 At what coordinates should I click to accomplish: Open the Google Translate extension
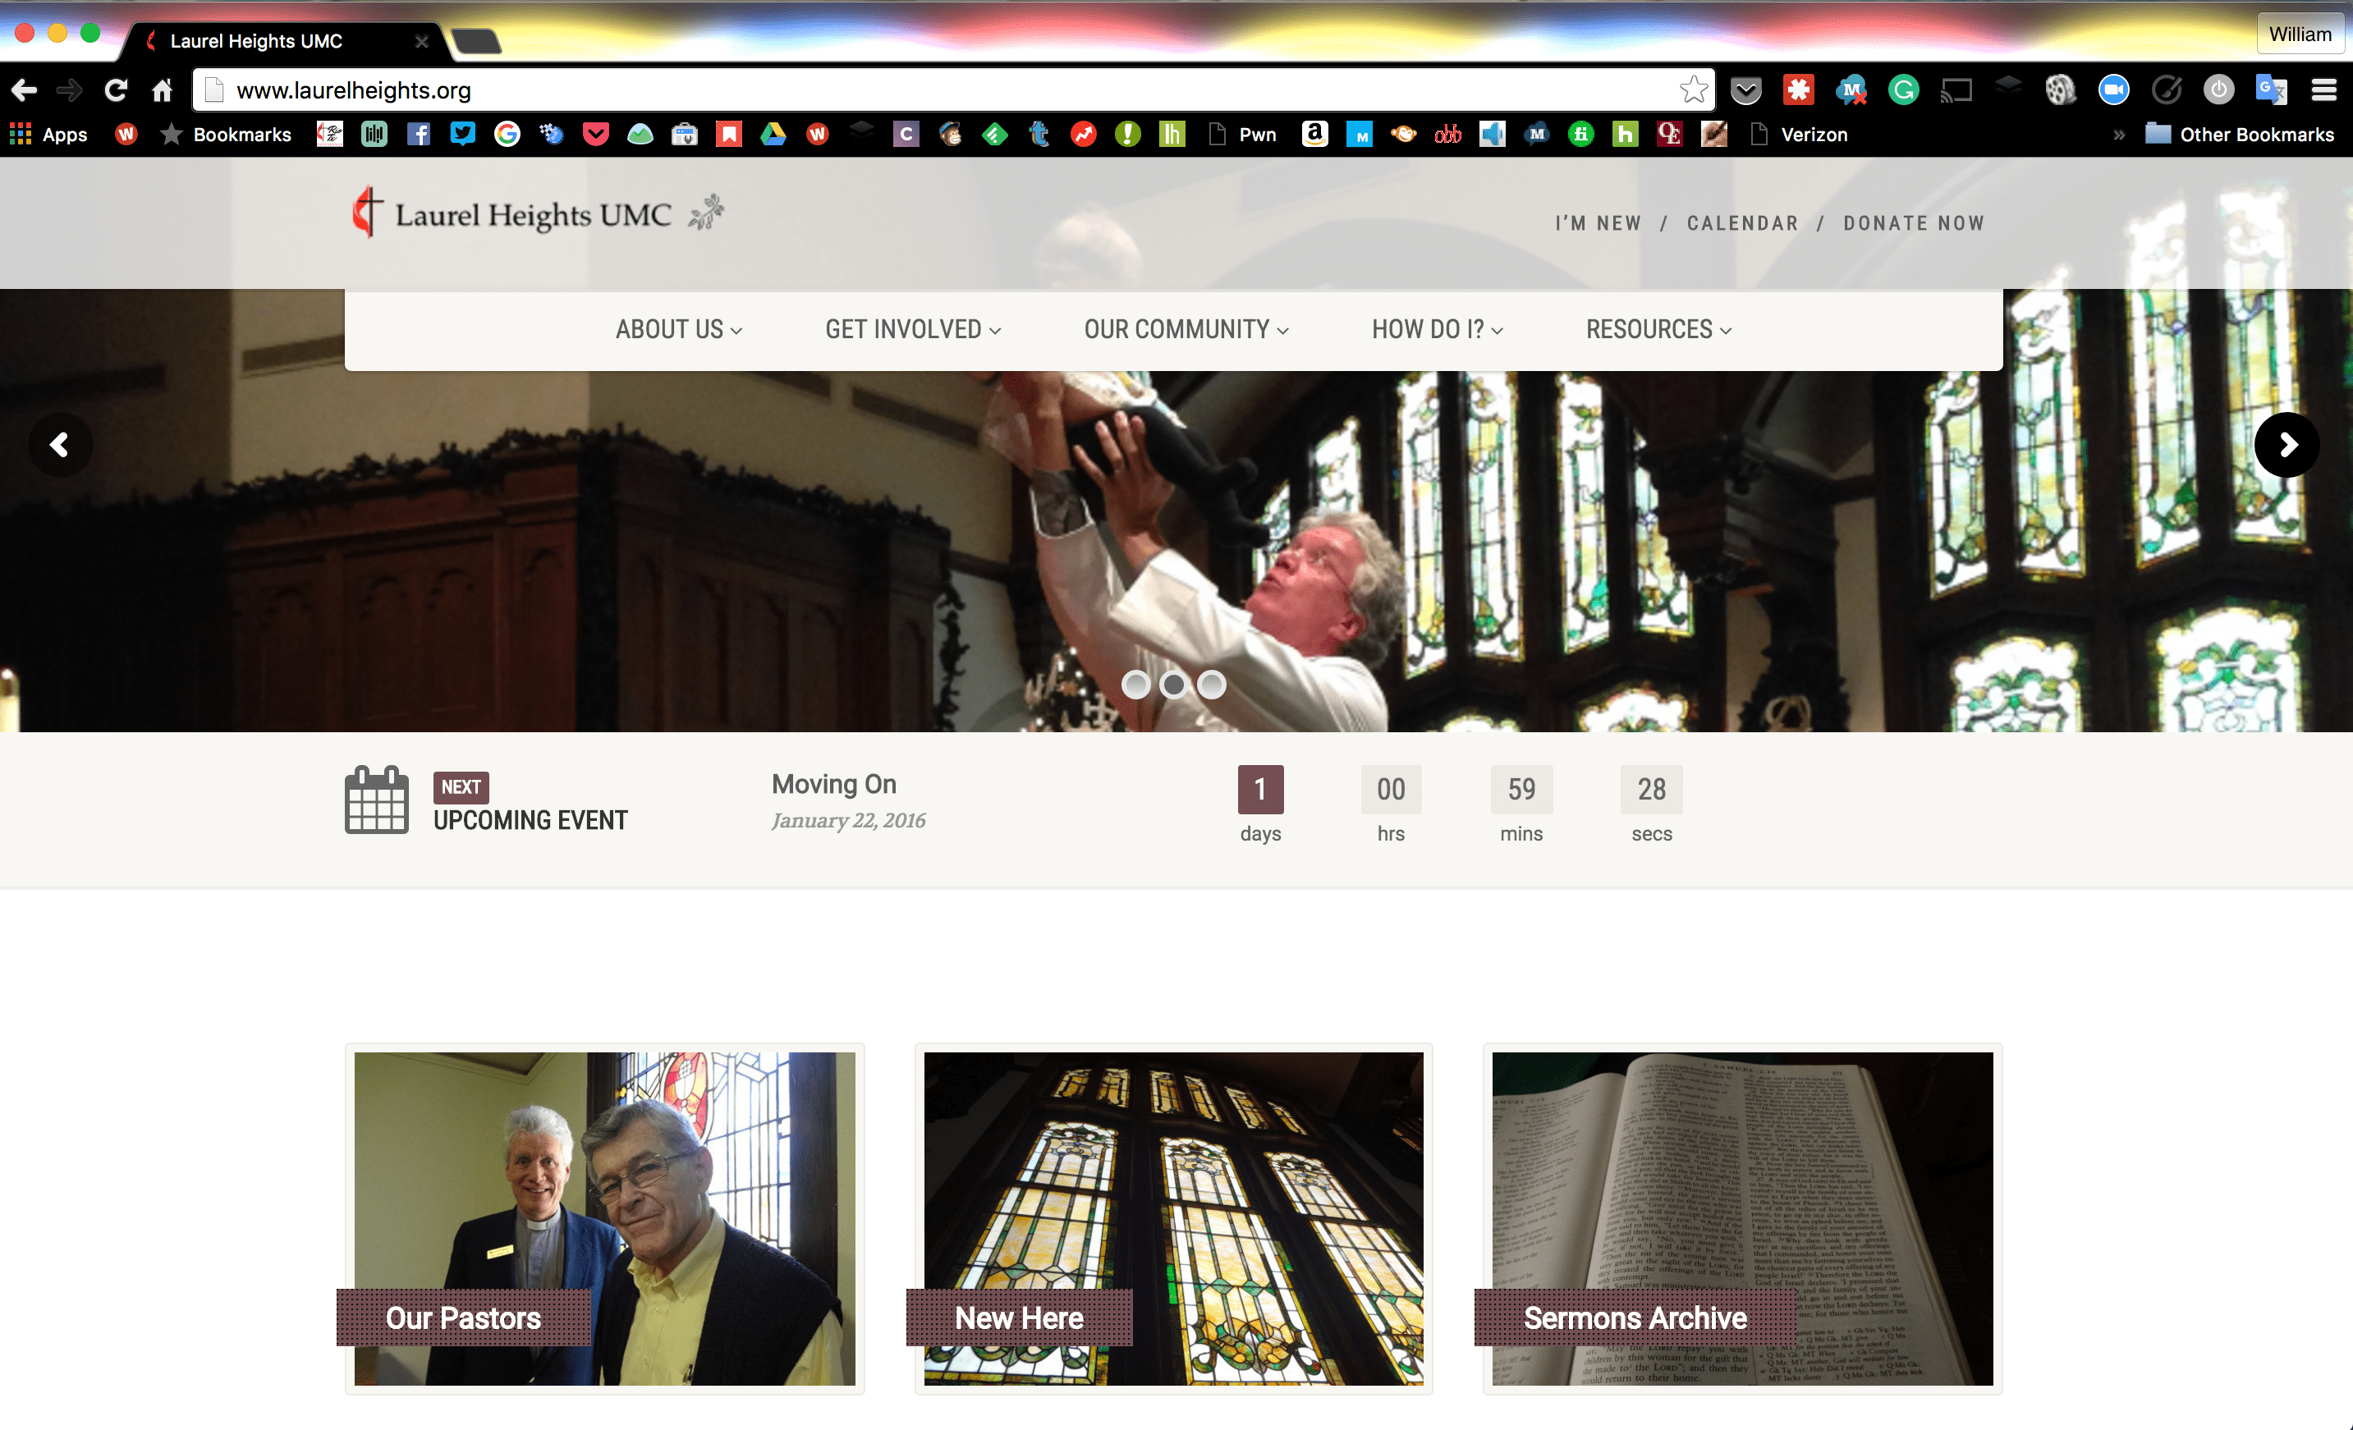(x=2270, y=90)
